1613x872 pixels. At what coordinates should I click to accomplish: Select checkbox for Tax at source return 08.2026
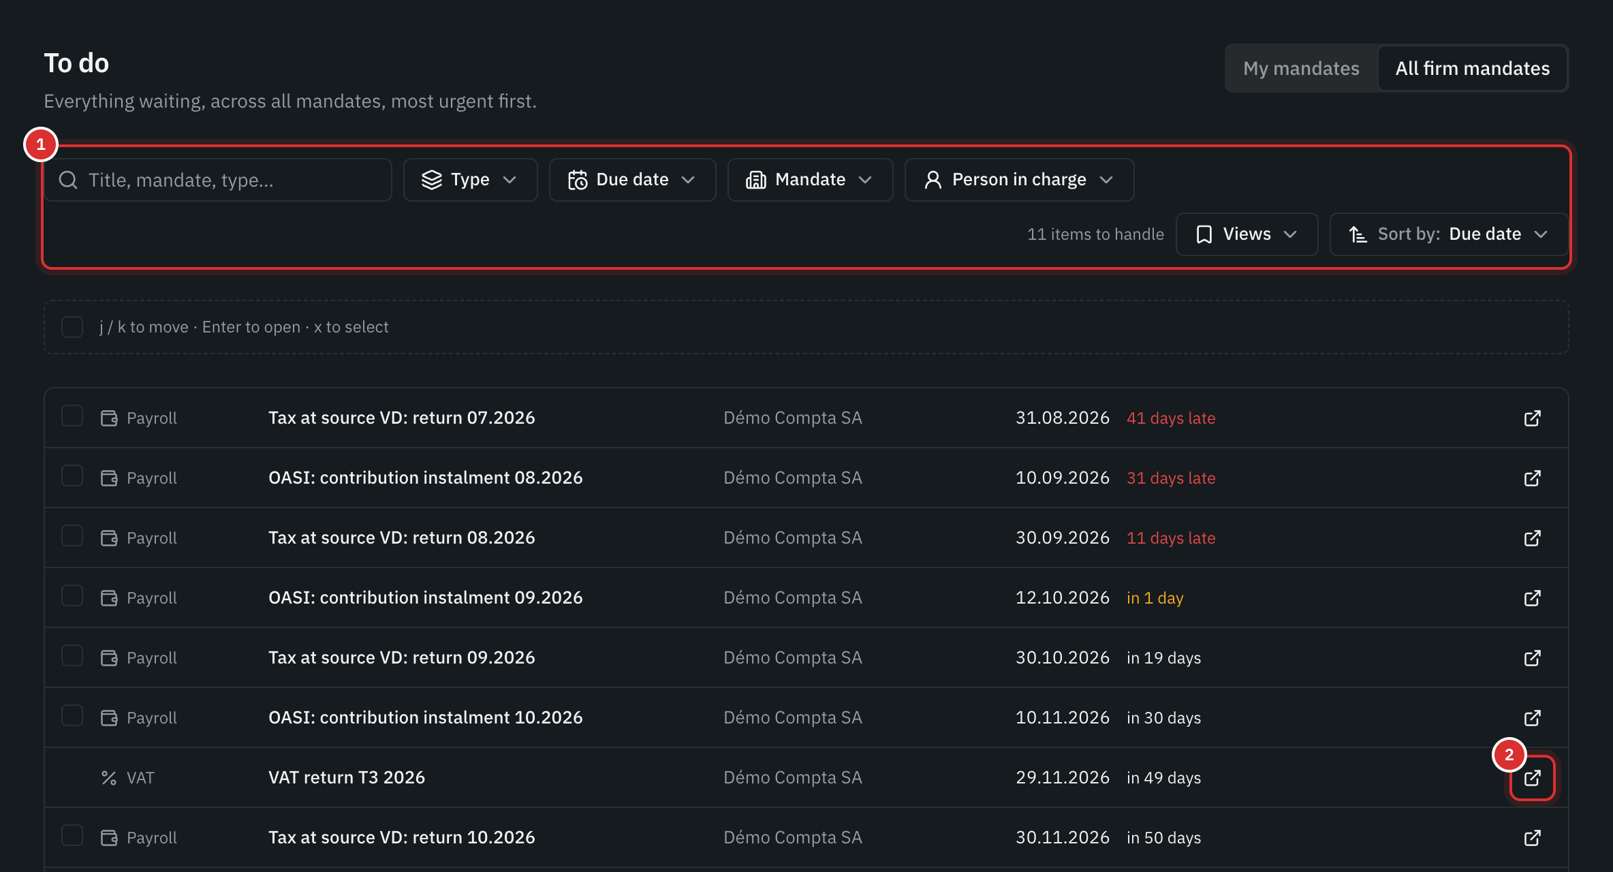pyautogui.click(x=72, y=535)
